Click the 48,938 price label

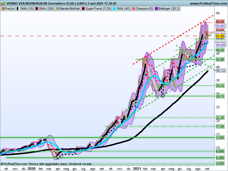[x=221, y=45]
